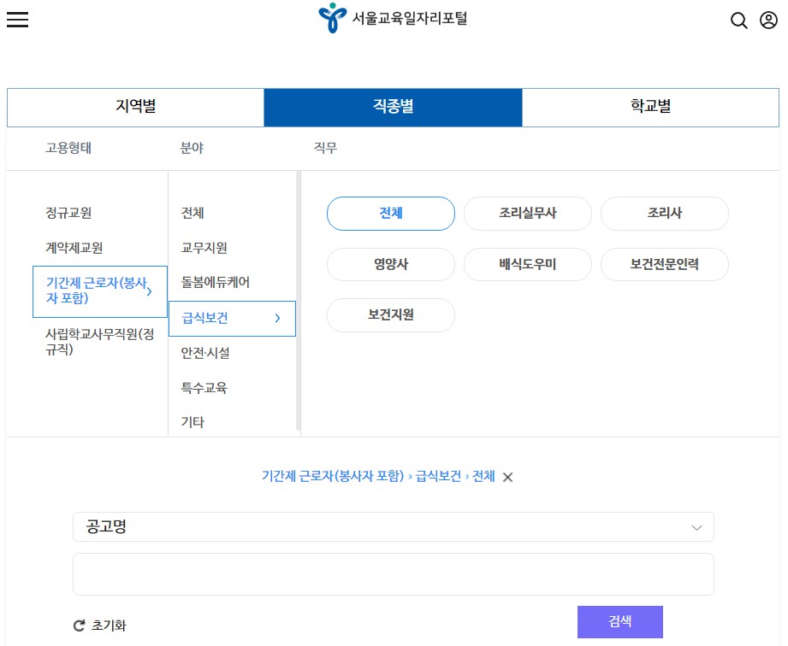Click the search magnifier icon
Viewport: 788px width, 646px height.
pos(738,20)
